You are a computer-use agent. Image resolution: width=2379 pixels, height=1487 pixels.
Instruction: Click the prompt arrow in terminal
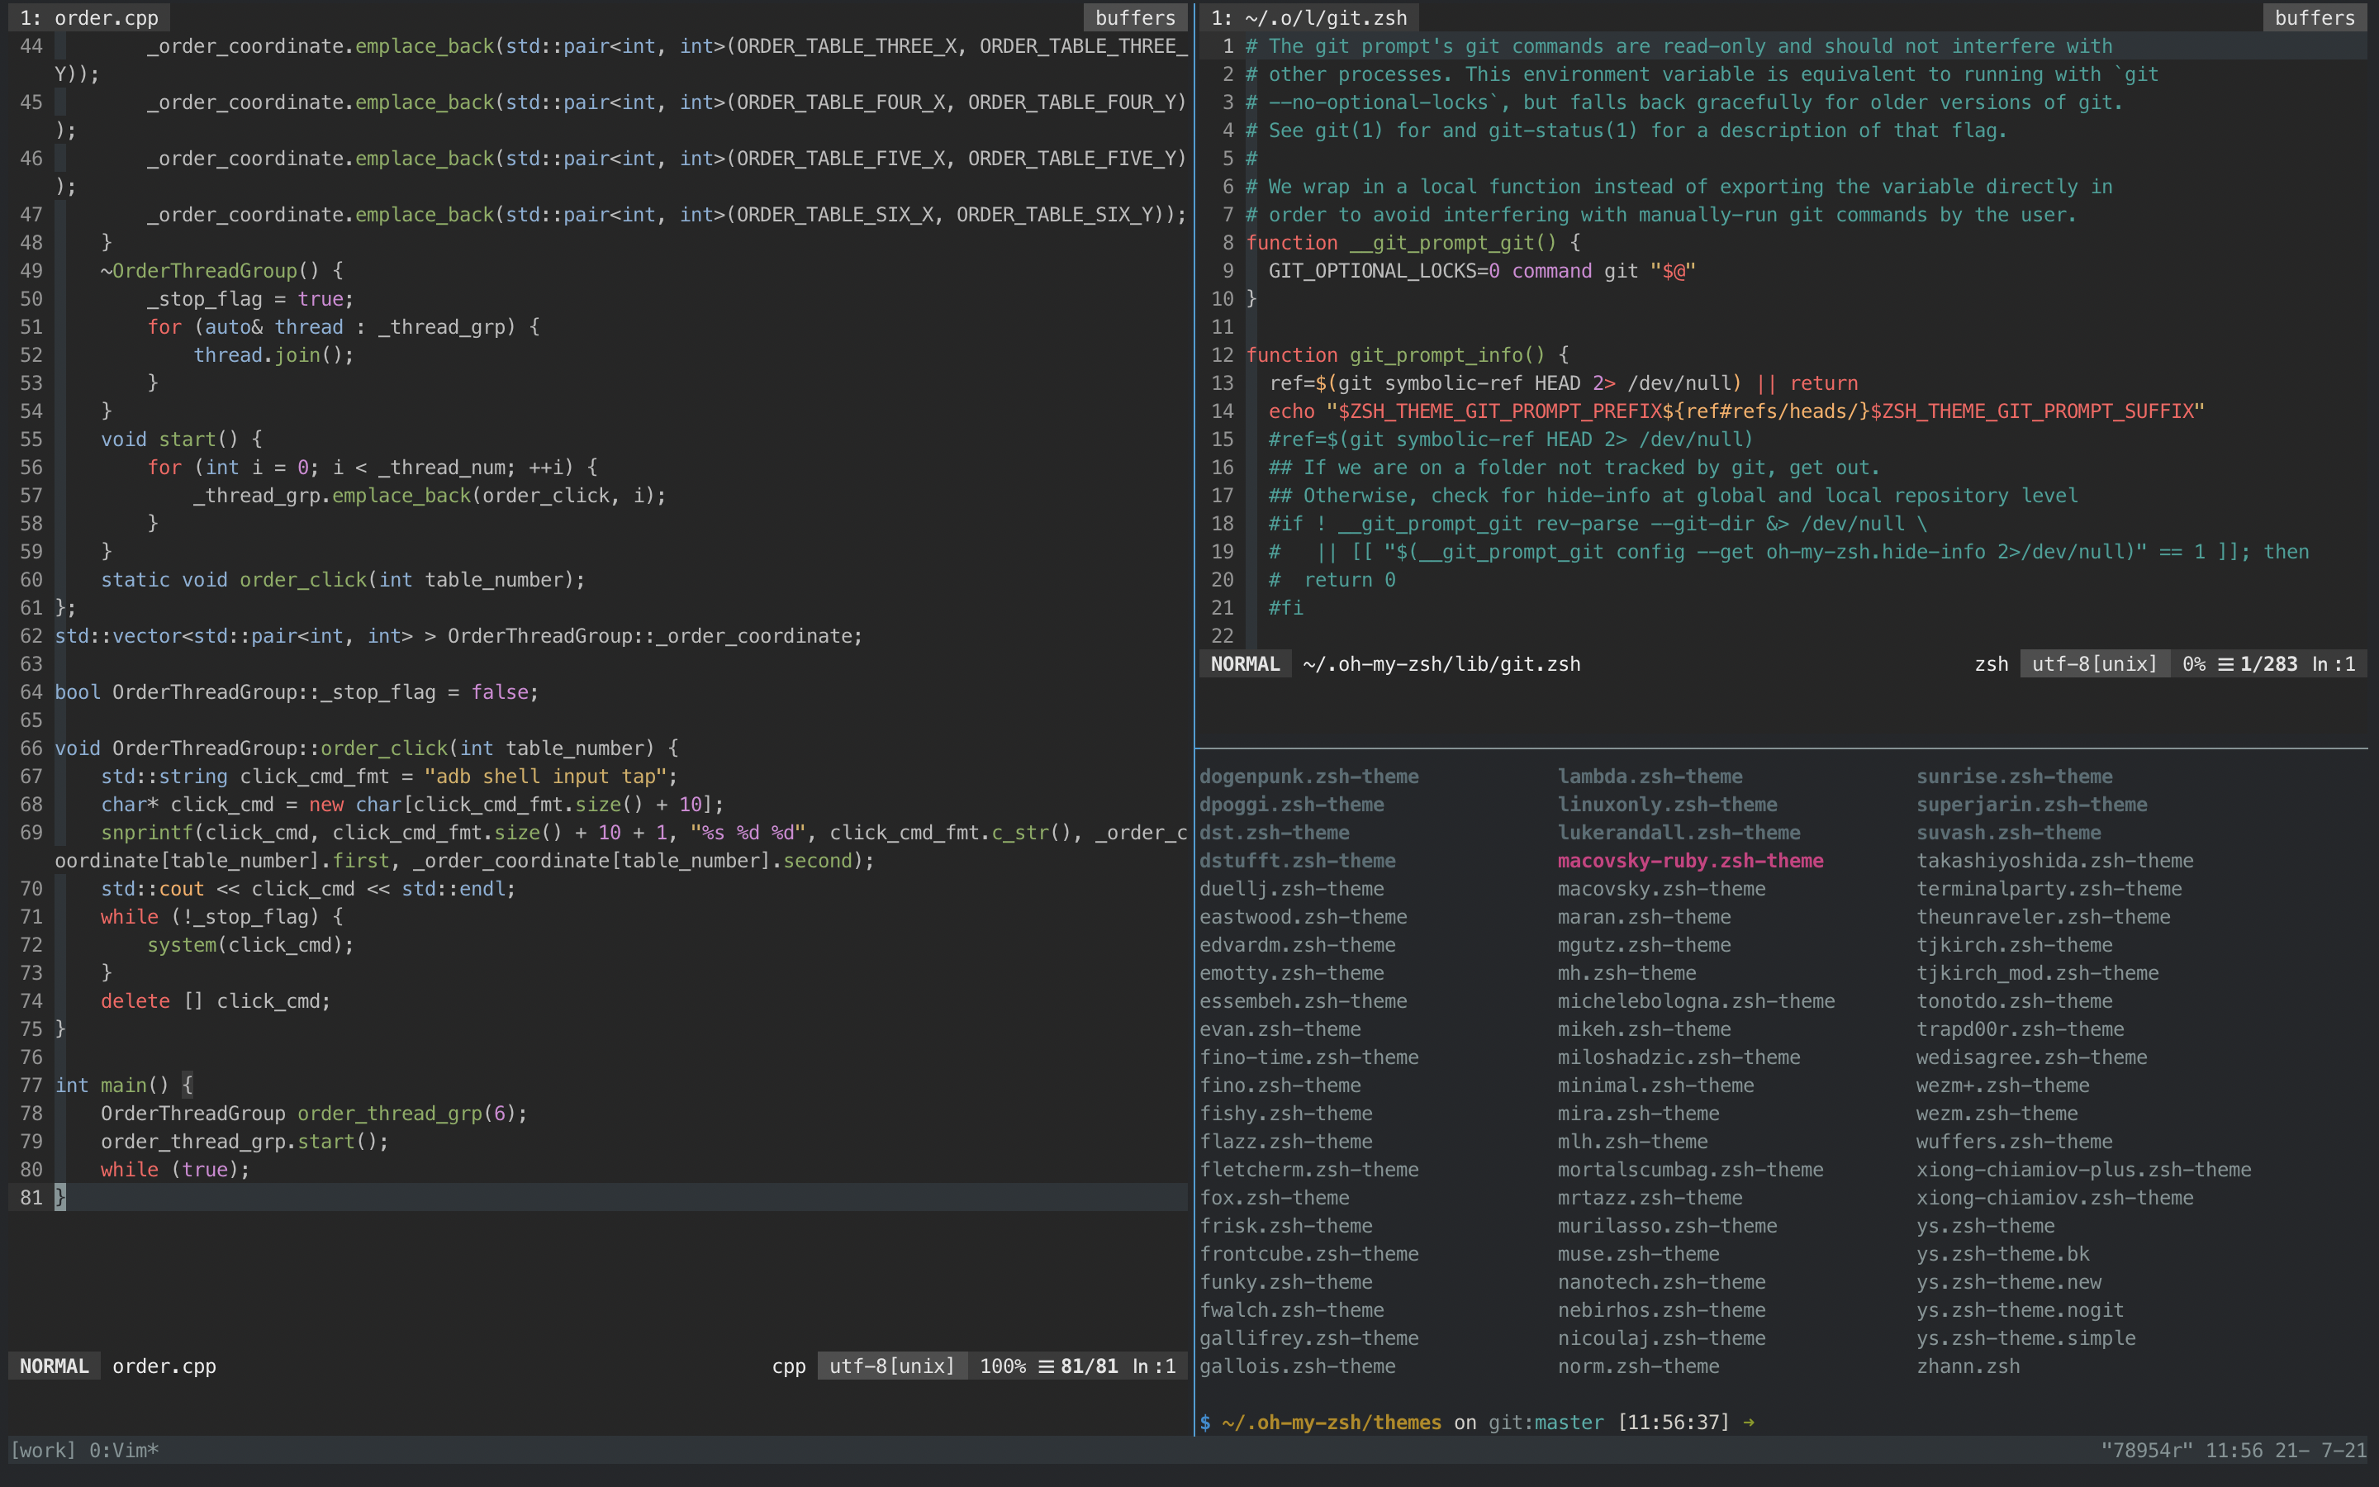click(1749, 1422)
